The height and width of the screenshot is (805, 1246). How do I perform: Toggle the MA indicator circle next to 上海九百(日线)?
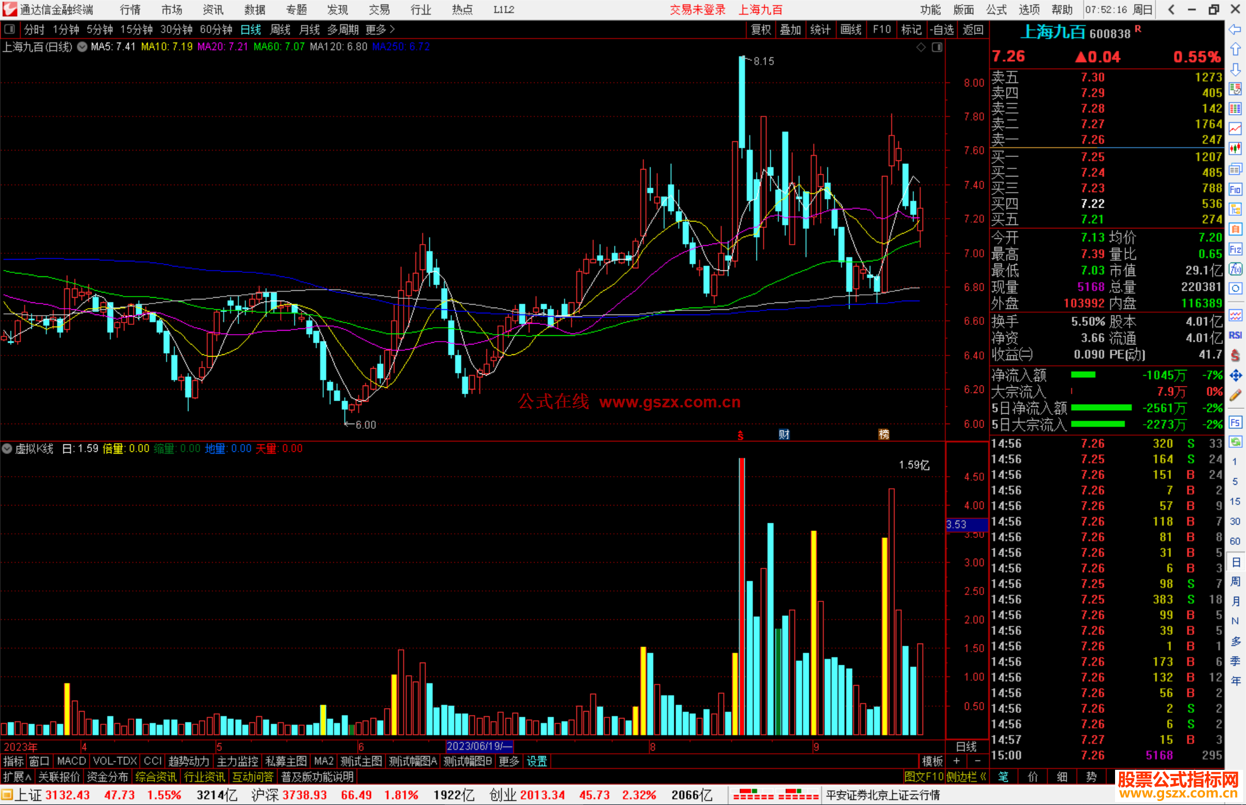82,47
